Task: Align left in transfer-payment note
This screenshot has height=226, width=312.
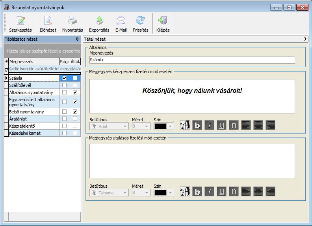Action: pyautogui.click(x=246, y=192)
